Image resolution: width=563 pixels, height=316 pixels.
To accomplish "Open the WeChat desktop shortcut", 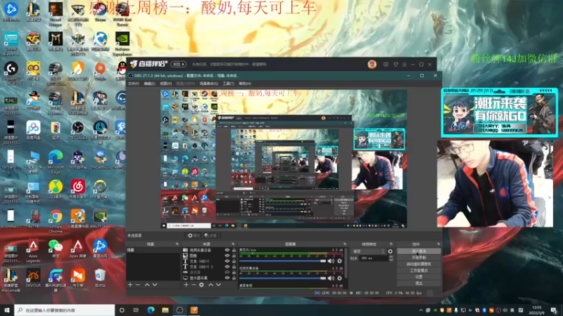I will (x=56, y=249).
